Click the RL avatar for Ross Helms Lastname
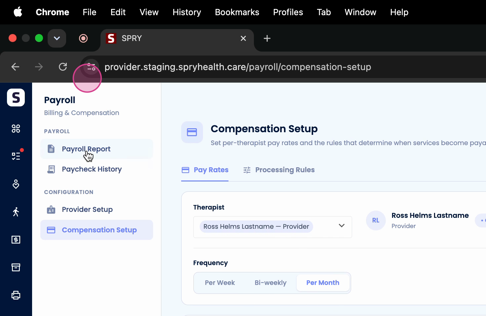The image size is (486, 316). pos(376,220)
